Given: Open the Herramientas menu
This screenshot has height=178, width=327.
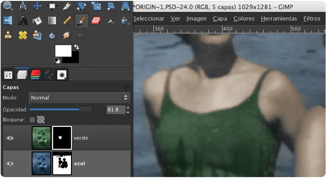Looking at the screenshot, I should point(279,19).
